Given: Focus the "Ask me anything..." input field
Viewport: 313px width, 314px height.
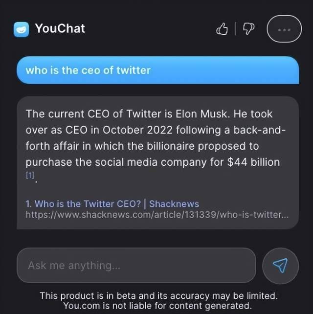Looking at the screenshot, I should click(136, 265).
